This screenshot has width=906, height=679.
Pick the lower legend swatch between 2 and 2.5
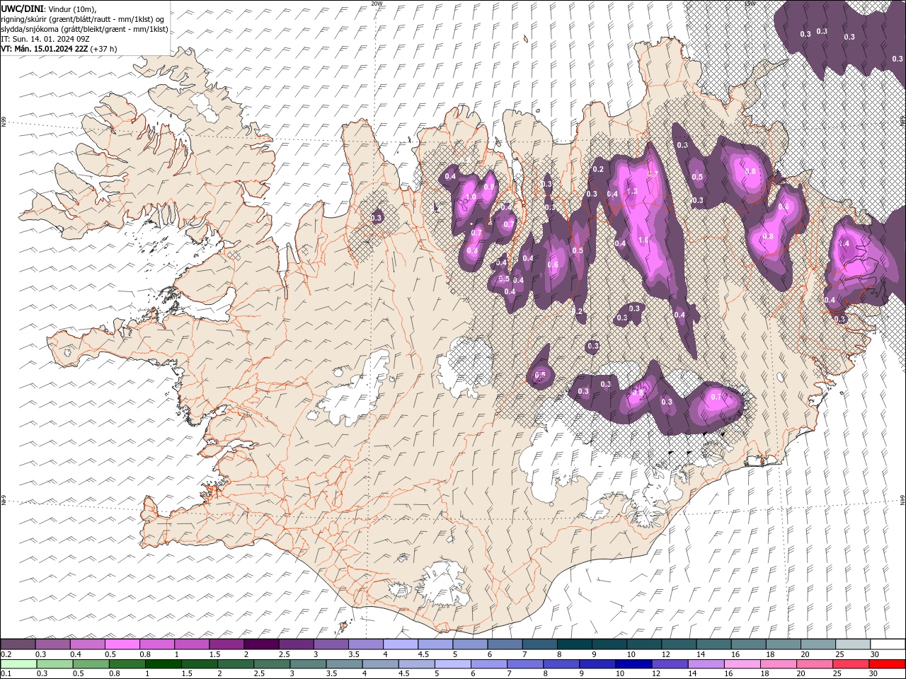[236, 664]
